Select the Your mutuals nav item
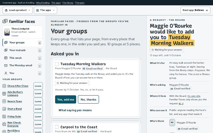This screenshot has width=213, height=133. pyautogui.click(x=23, y=50)
